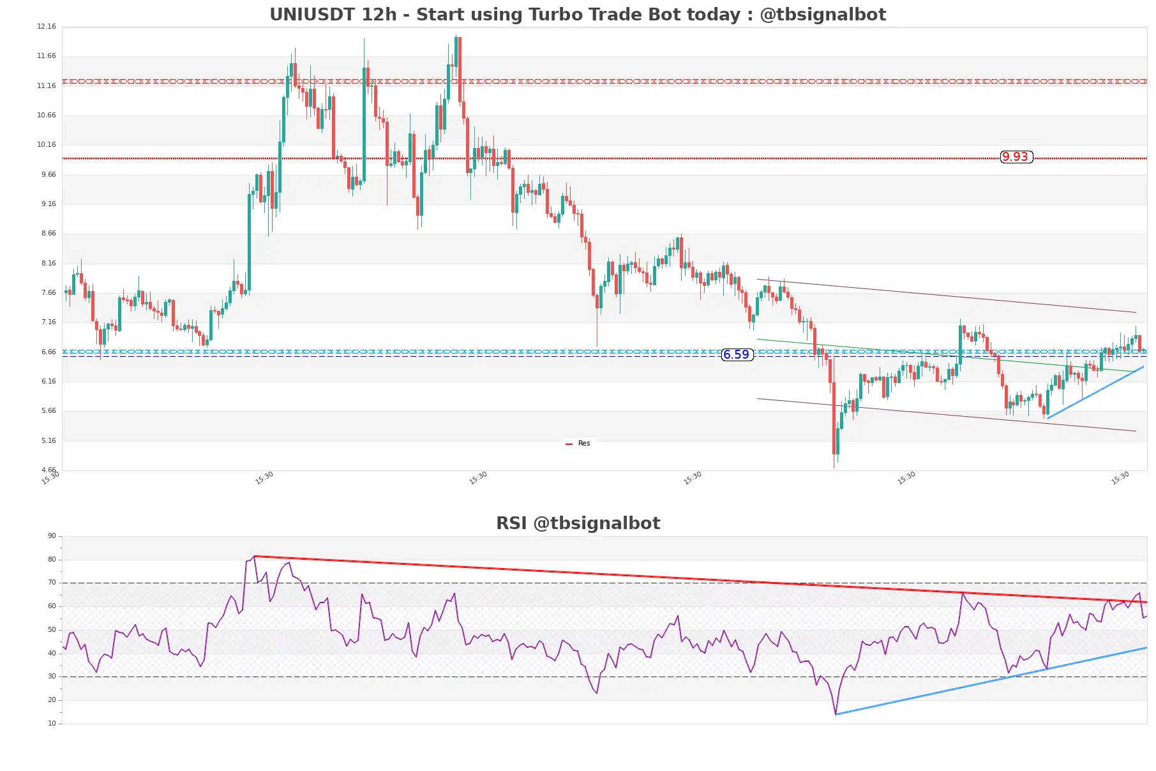1156x771 pixels.
Task: Click the RSI axis value 50
Action: (52, 630)
